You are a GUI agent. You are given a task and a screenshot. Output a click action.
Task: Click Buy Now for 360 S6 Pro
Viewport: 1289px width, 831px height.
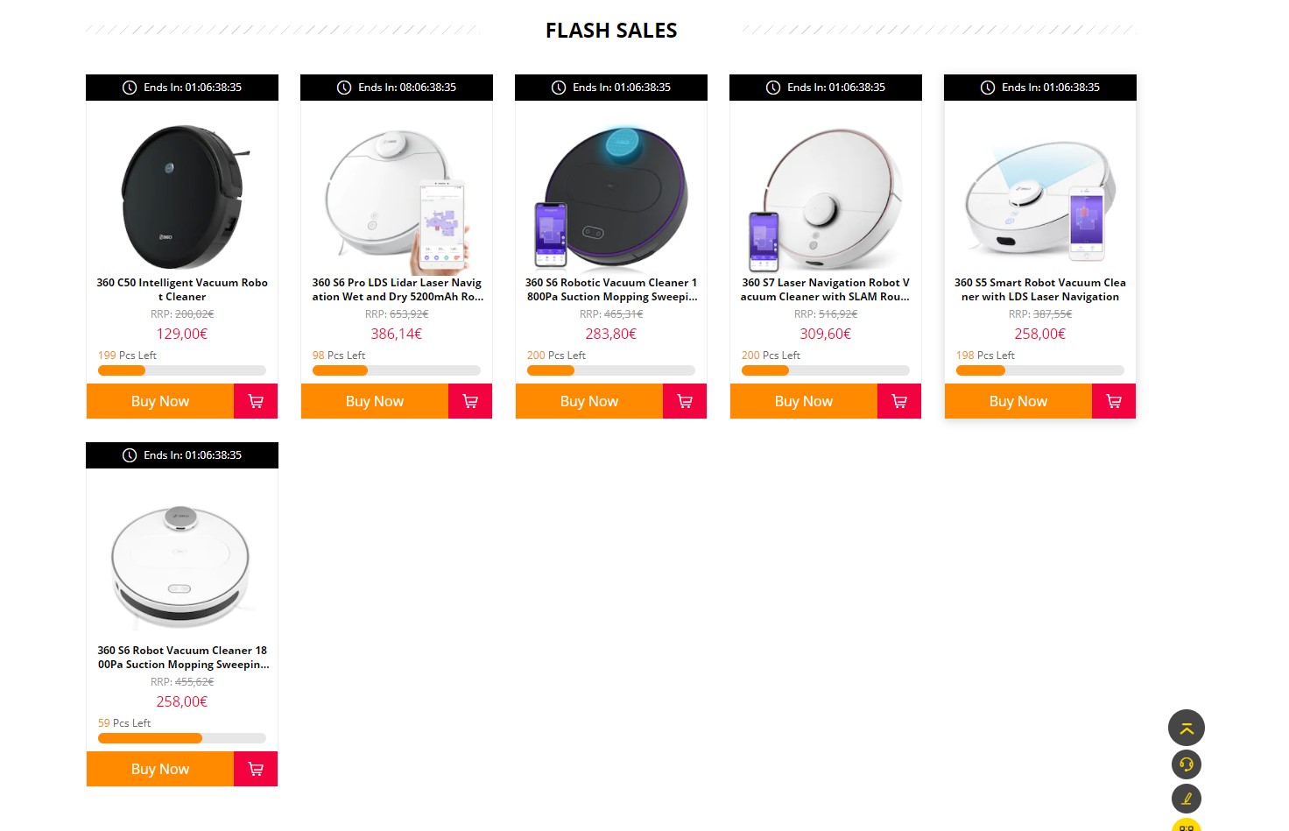point(375,401)
